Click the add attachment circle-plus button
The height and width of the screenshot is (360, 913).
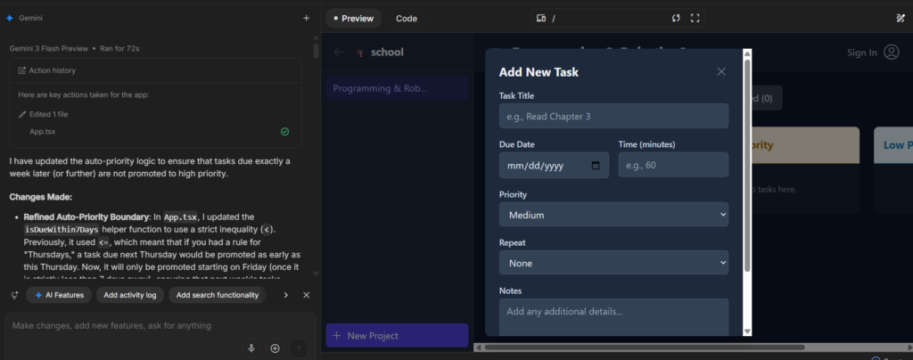pyautogui.click(x=275, y=348)
